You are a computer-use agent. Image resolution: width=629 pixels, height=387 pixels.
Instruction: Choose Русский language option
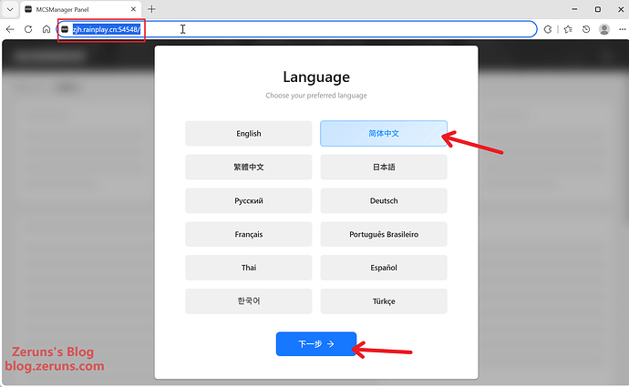coord(249,200)
